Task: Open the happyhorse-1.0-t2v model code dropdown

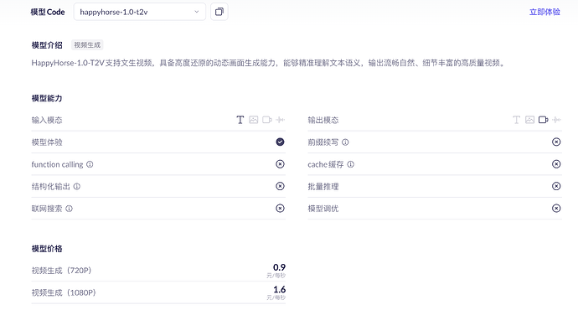Action: pos(140,12)
